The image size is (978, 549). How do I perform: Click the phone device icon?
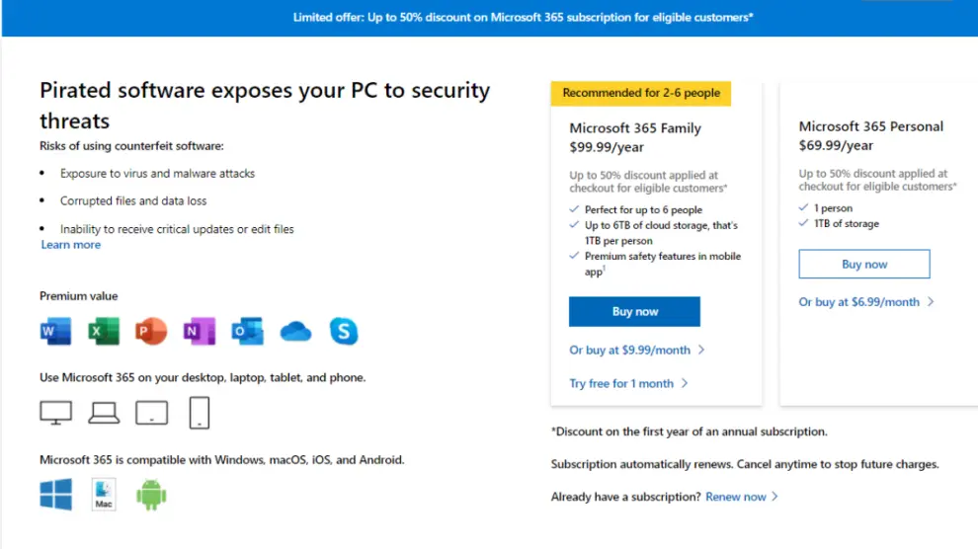[x=200, y=413]
